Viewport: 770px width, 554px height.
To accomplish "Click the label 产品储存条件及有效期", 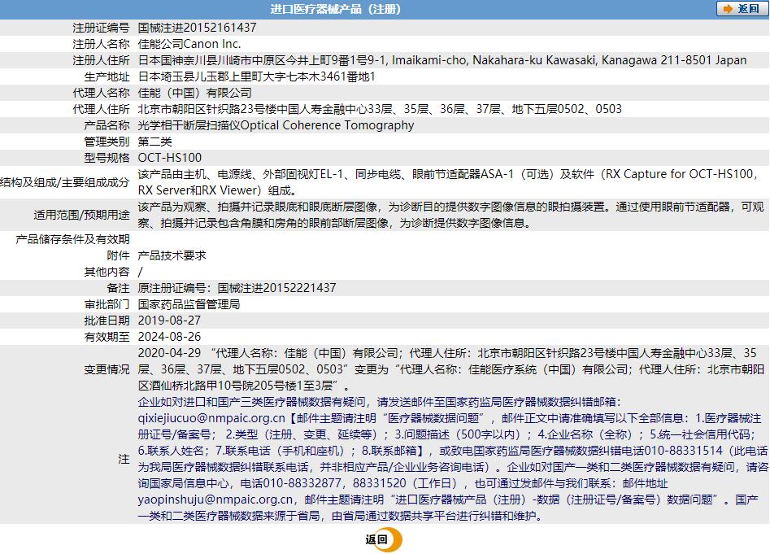I will click(72, 239).
